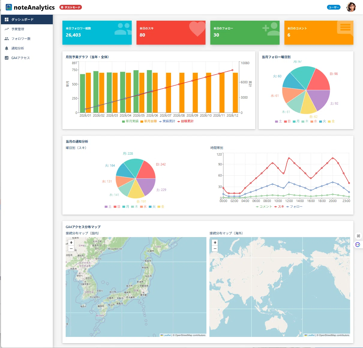Open the user avatar profile picture

click(351, 7)
